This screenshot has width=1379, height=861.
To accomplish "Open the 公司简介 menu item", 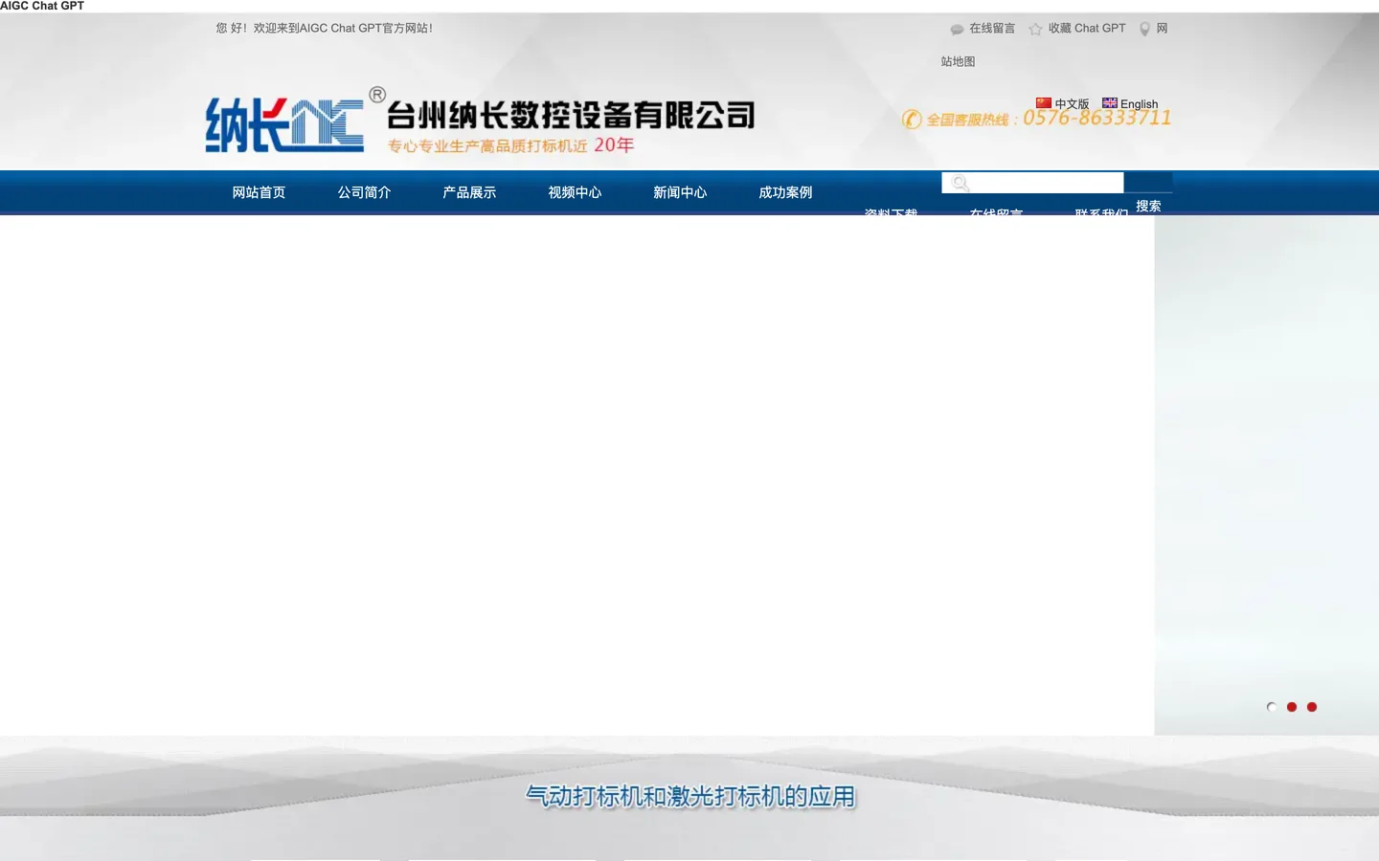I will [x=364, y=192].
